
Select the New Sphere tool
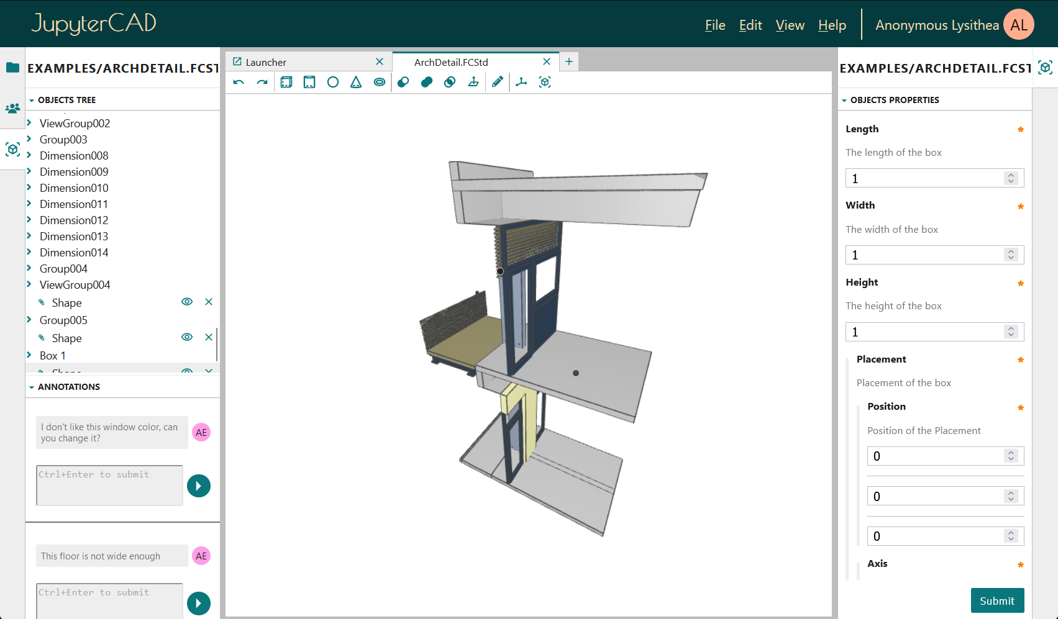pos(333,82)
